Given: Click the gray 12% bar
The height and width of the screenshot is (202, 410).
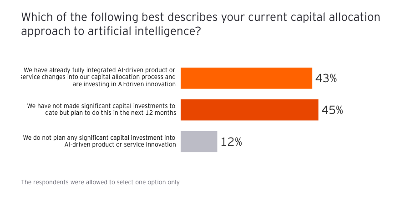Looking at the screenshot, I should [199, 141].
